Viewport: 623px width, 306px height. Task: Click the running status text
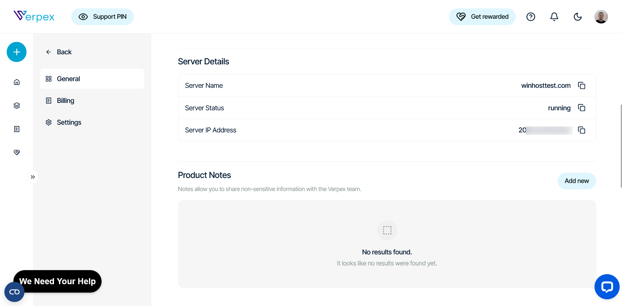coord(559,108)
